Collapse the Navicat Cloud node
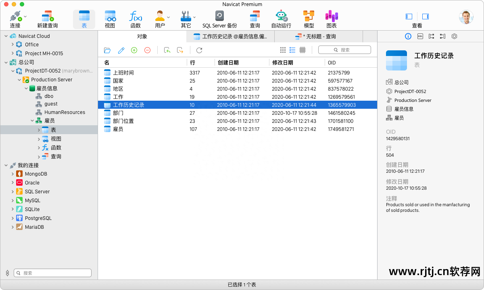Image resolution: width=484 pixels, height=290 pixels. [x=6, y=36]
